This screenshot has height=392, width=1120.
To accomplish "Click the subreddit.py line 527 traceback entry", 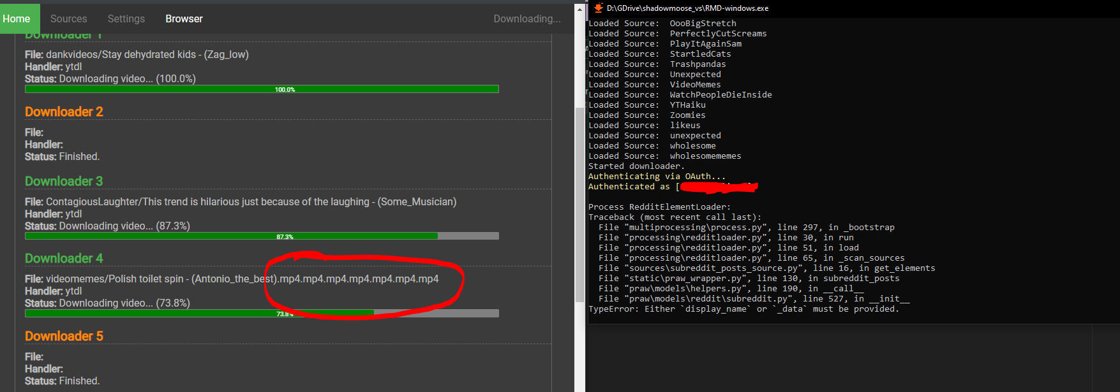I will point(754,299).
